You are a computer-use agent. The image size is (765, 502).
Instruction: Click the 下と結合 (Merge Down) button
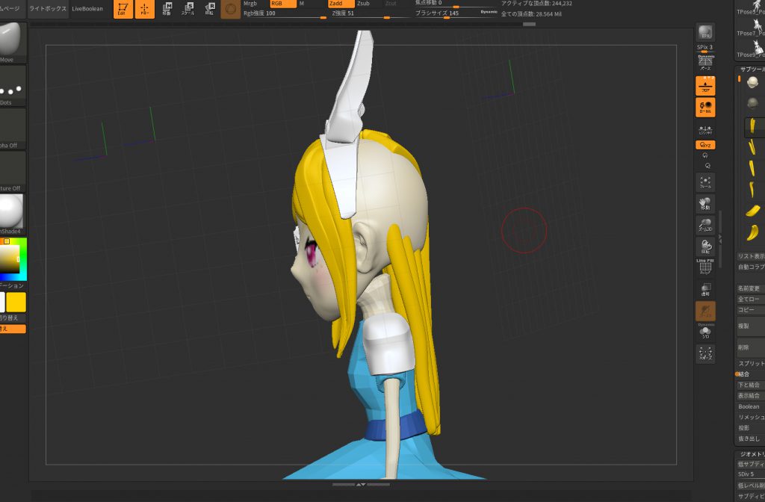[x=751, y=385]
